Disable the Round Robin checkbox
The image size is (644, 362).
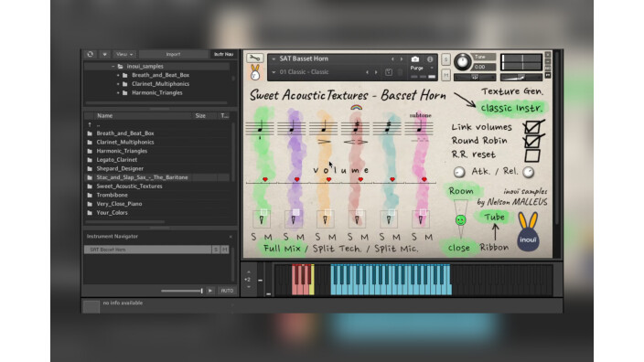532,141
